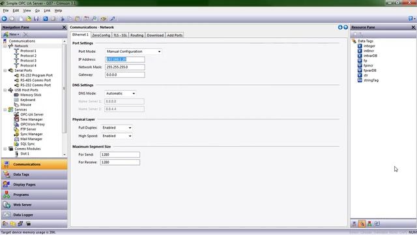Click the For Send segment size field
This screenshot has height=235, width=417.
[x=120, y=155]
